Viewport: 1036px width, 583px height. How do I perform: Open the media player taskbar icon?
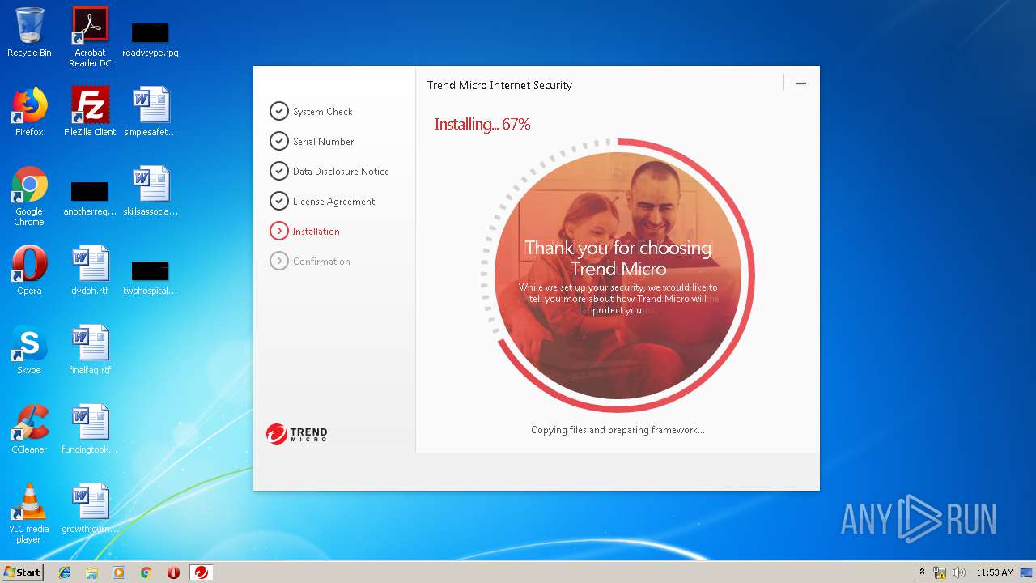click(x=119, y=572)
